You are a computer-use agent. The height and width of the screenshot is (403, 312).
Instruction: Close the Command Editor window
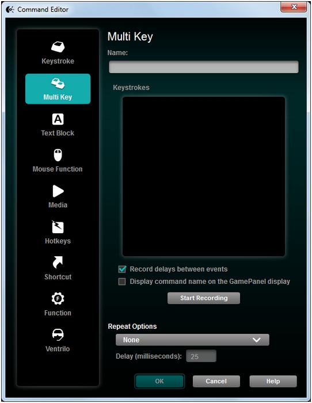click(294, 7)
